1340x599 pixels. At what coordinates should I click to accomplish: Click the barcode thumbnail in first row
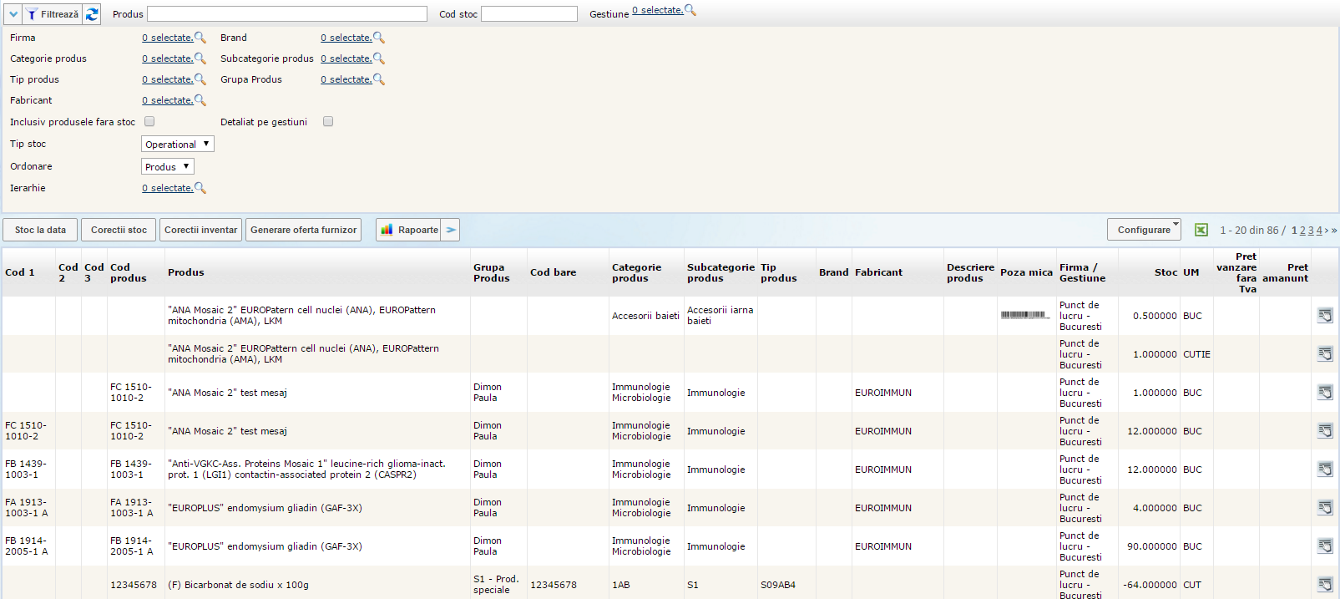coord(1025,315)
